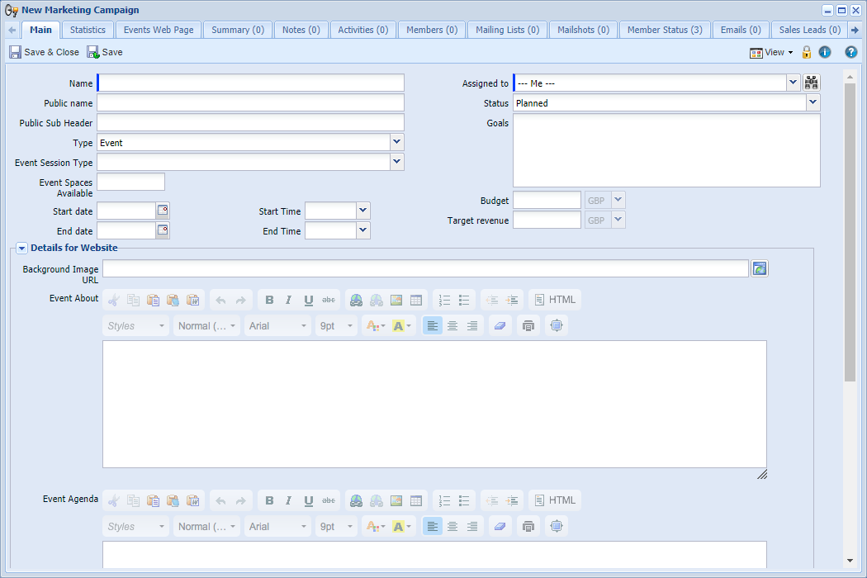
Task: Open the Events Web Page tab
Action: [x=159, y=30]
